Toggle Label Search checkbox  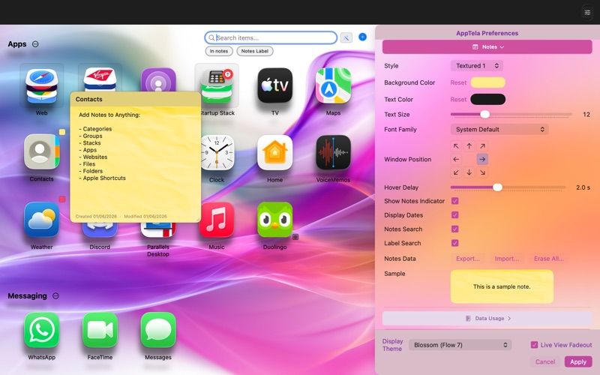455,243
